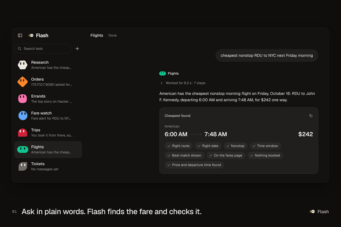This screenshot has width=341, height=227.
Task: Open the Fare watch conversation
Action: [48, 115]
